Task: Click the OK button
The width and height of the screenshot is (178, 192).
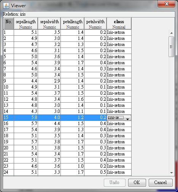Action: click(x=137, y=182)
